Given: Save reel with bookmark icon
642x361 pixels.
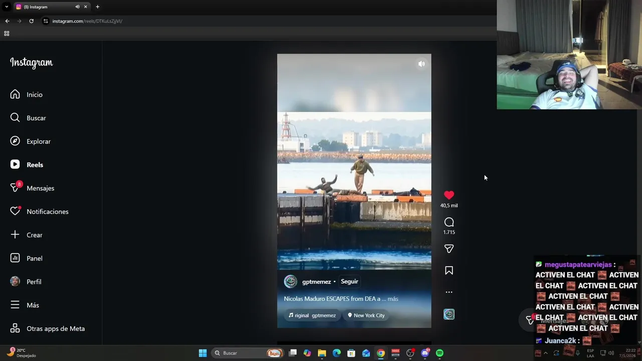Looking at the screenshot, I should (449, 271).
